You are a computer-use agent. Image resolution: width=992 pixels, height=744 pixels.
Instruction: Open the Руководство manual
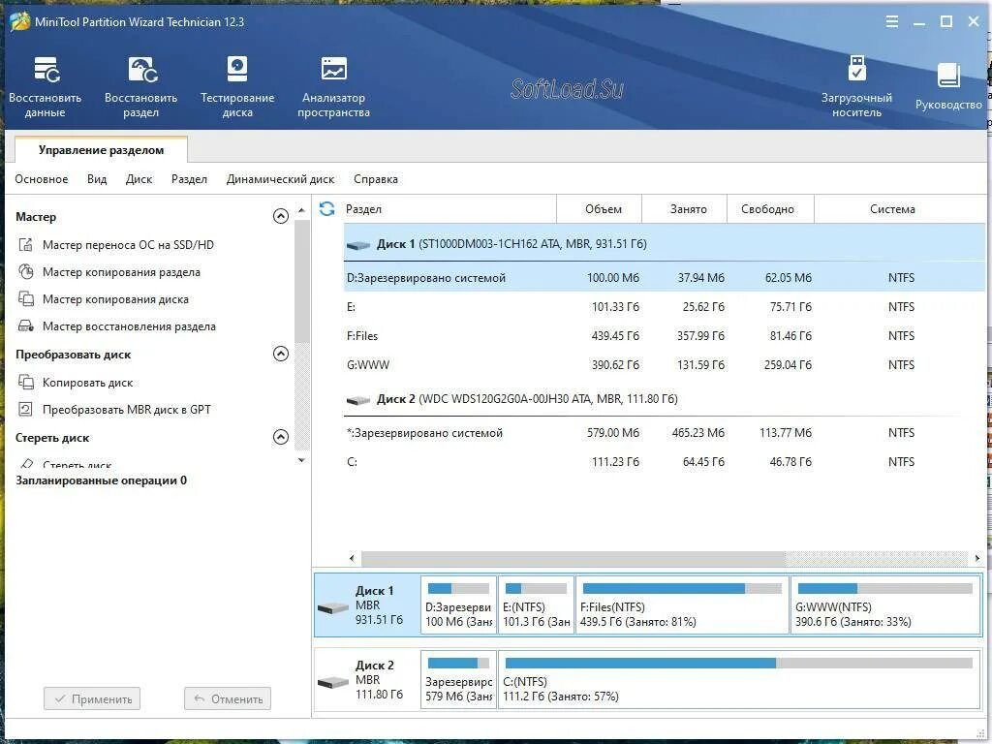pos(948,86)
